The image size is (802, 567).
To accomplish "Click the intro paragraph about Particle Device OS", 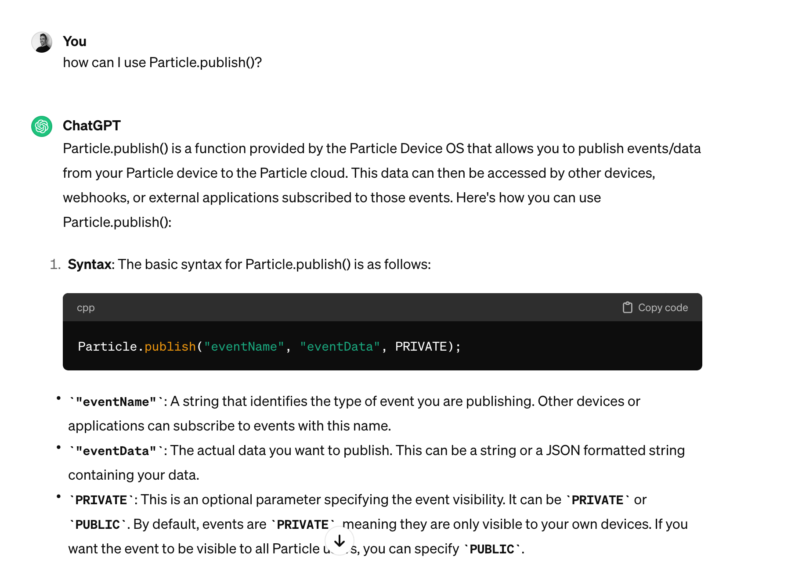I will coord(382,185).
